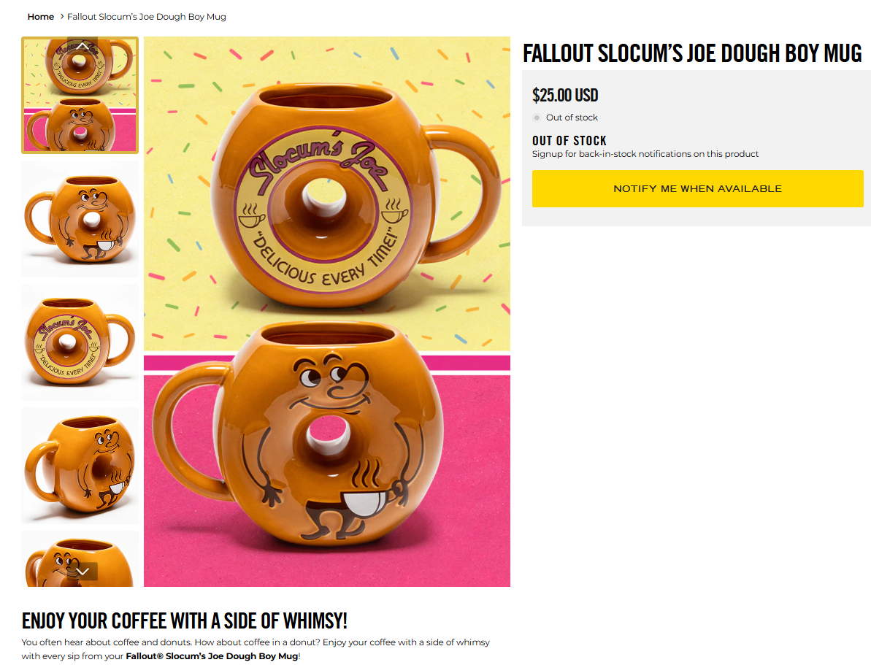Click the Out of Stock heading

569,141
